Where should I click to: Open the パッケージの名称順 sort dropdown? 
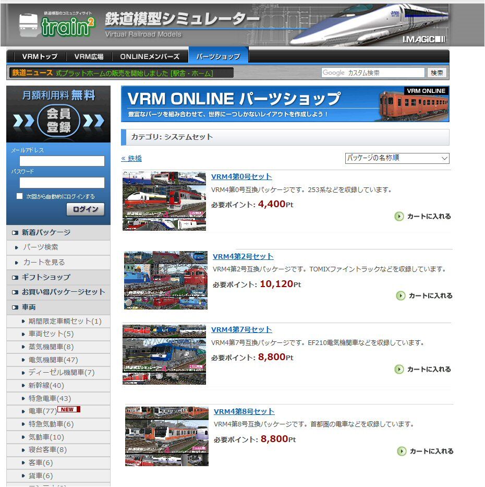tap(397, 158)
